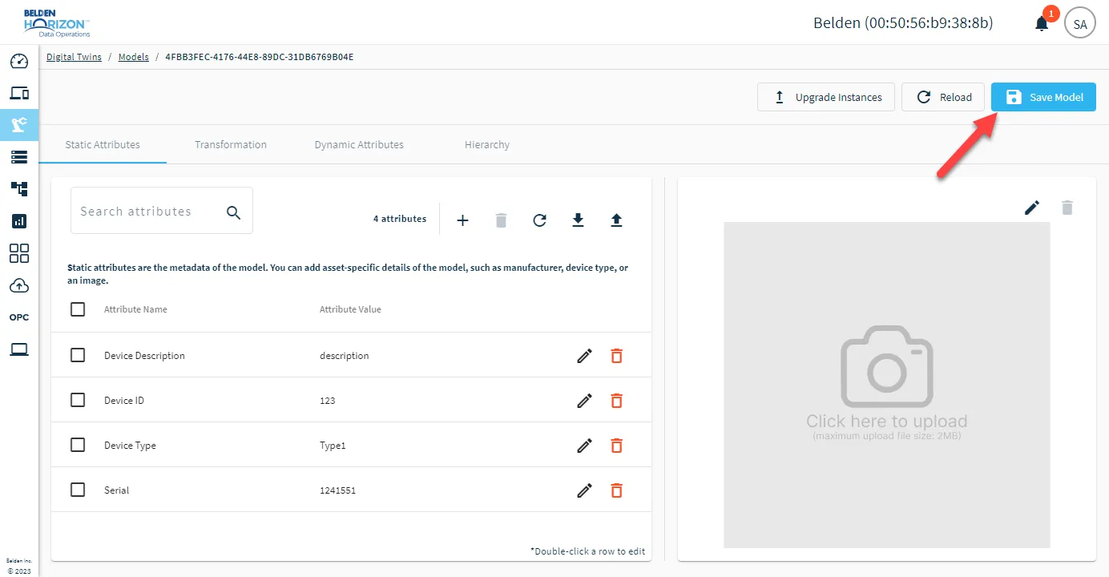
Task: Check the Device ID checkbox
Action: 78,400
